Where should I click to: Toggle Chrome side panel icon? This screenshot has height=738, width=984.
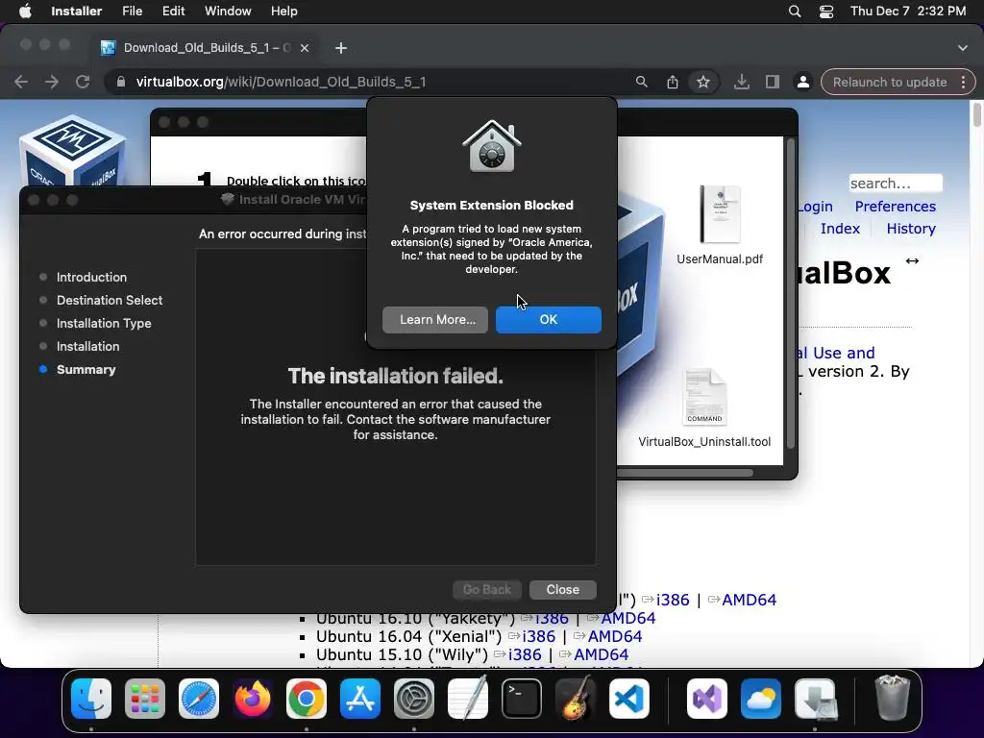[773, 82]
